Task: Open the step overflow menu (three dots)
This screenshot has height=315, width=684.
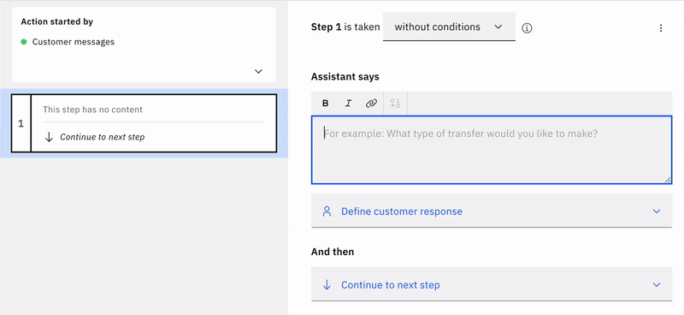Action: [x=661, y=28]
